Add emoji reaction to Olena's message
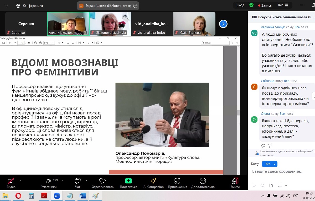This screenshot has height=201, width=315. coord(270,145)
